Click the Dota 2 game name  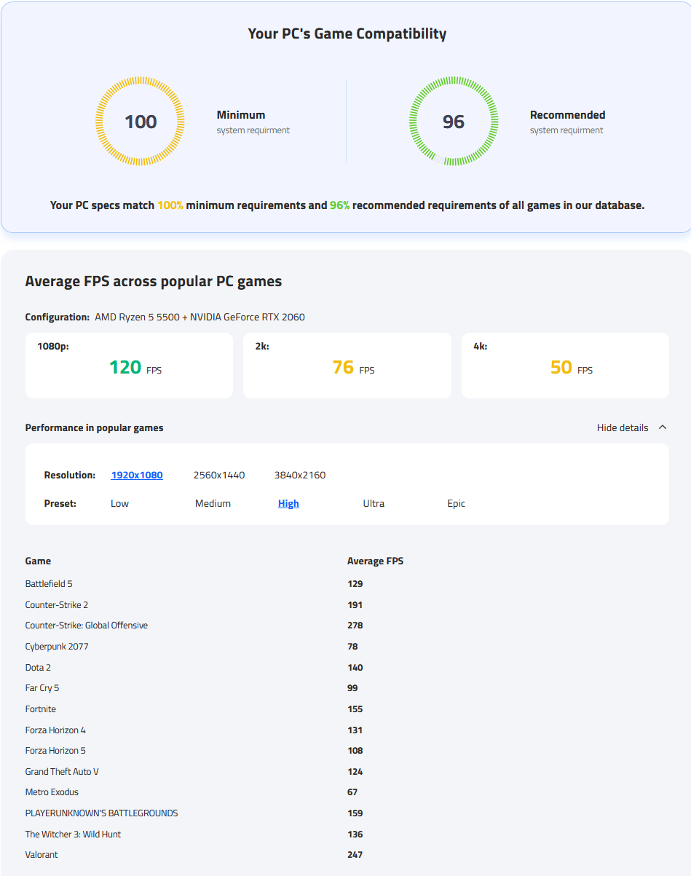[x=38, y=668]
